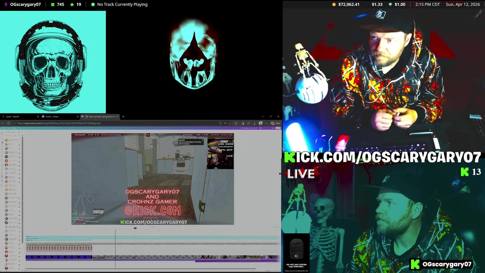The image size is (485, 273).
Task: Click the 2:15 PM CDT clock
Action: (427, 5)
